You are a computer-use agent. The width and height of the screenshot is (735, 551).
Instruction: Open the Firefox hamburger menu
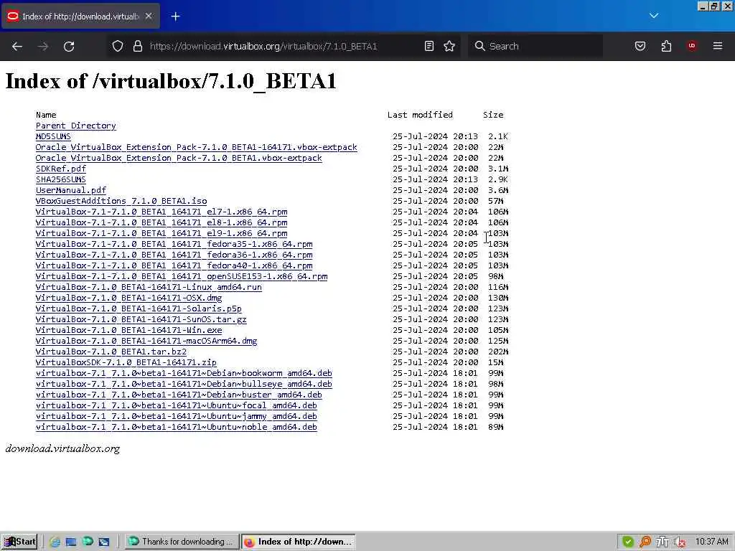(x=717, y=46)
